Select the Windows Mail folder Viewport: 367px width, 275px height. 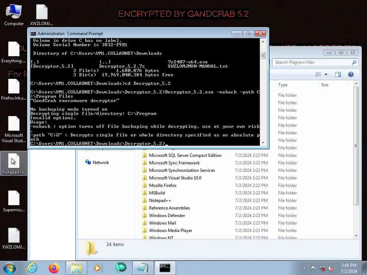coord(162,223)
